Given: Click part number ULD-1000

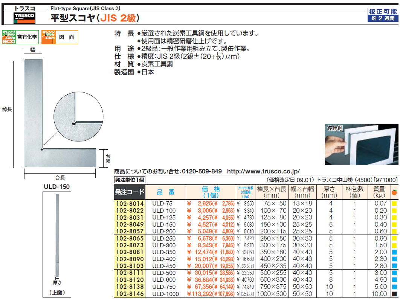Looking at the screenshot, I should (x=166, y=294).
